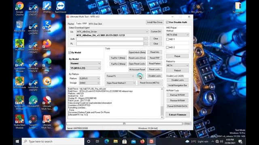259x145 pixels.
Task: Click the Reset FRP button
Action: (155, 58)
